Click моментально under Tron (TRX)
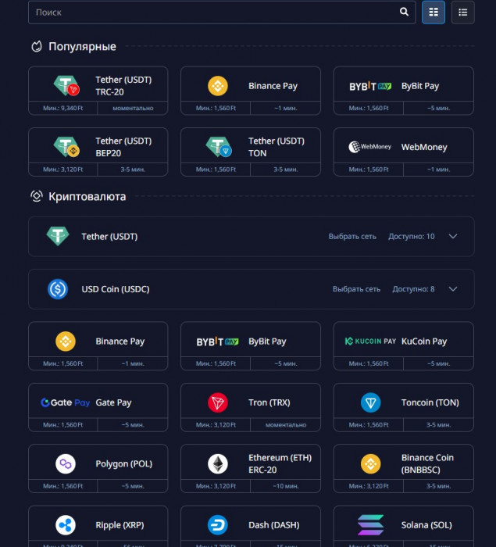 [x=286, y=425]
